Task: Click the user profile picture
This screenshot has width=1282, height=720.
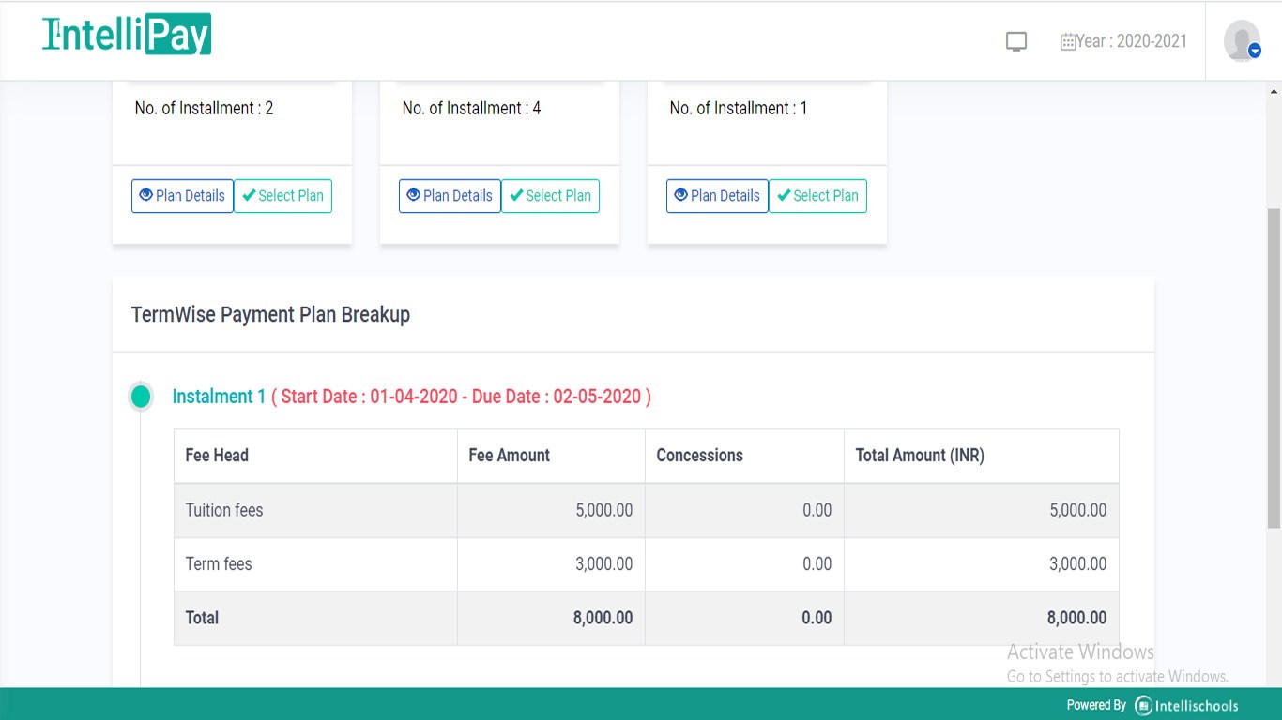Action: [1239, 40]
